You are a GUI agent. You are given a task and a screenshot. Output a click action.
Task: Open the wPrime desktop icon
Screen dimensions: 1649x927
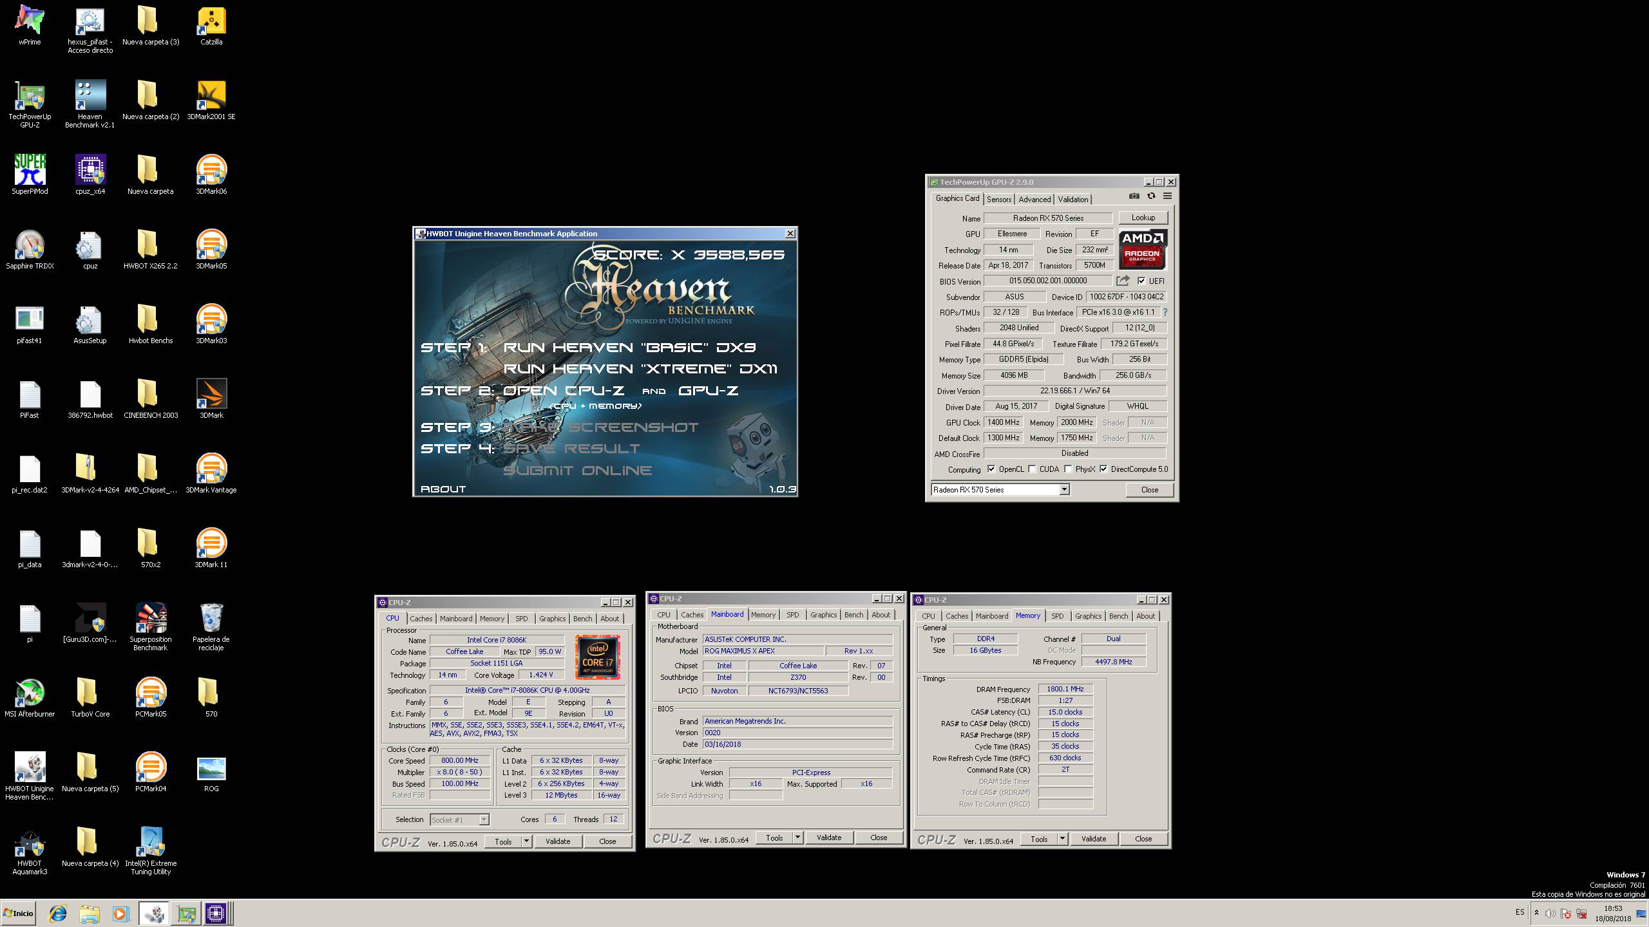(x=30, y=26)
